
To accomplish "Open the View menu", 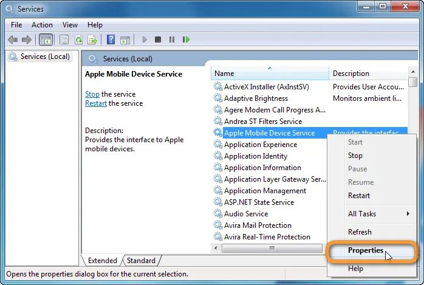I will pyautogui.click(x=70, y=25).
